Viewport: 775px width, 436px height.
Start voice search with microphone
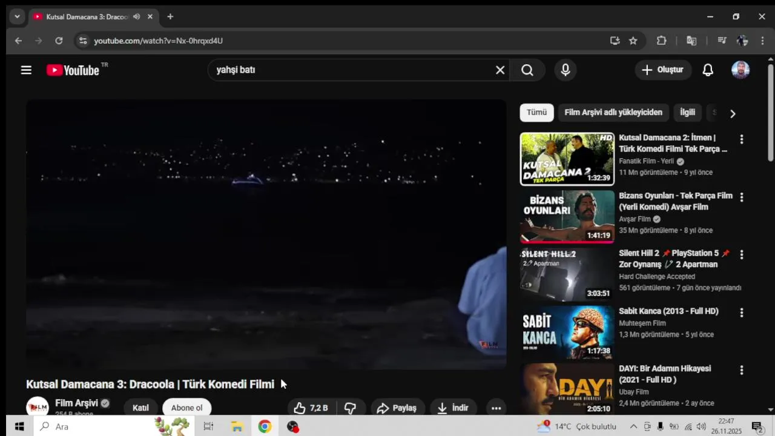(x=566, y=70)
